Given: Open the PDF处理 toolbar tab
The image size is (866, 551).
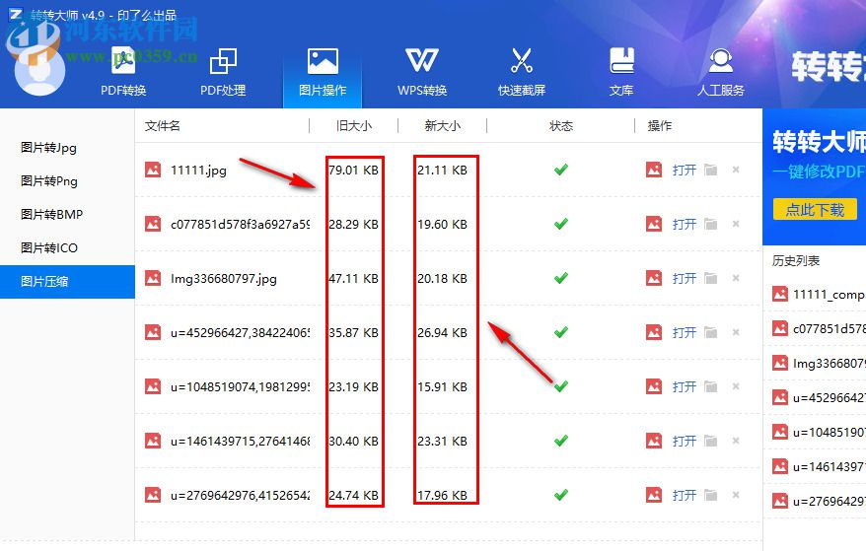Looking at the screenshot, I should coord(223,72).
